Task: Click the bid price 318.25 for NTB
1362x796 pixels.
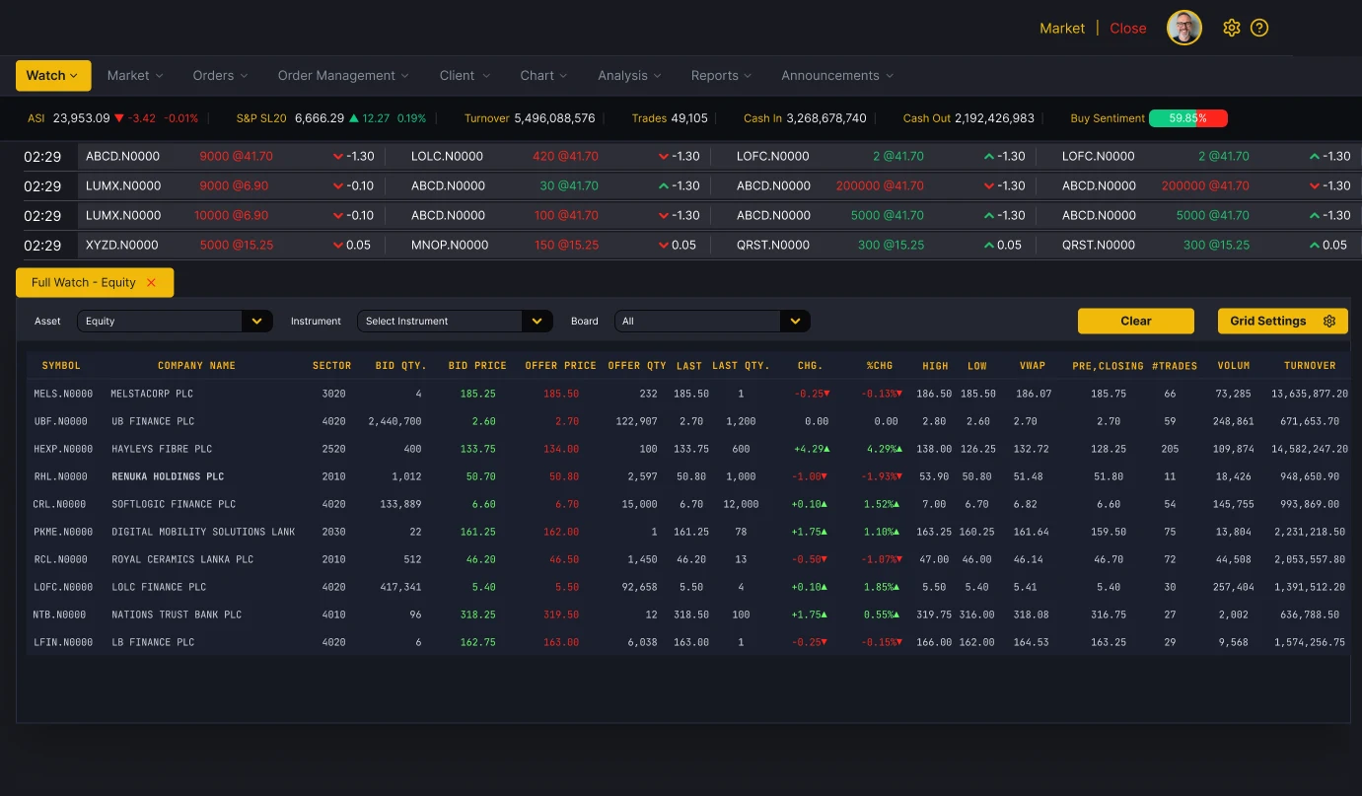Action: point(477,615)
